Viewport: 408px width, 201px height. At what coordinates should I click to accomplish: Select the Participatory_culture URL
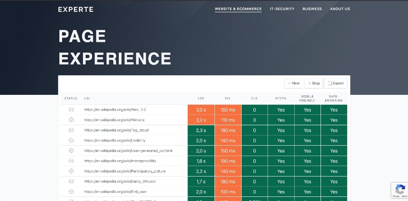125,171
